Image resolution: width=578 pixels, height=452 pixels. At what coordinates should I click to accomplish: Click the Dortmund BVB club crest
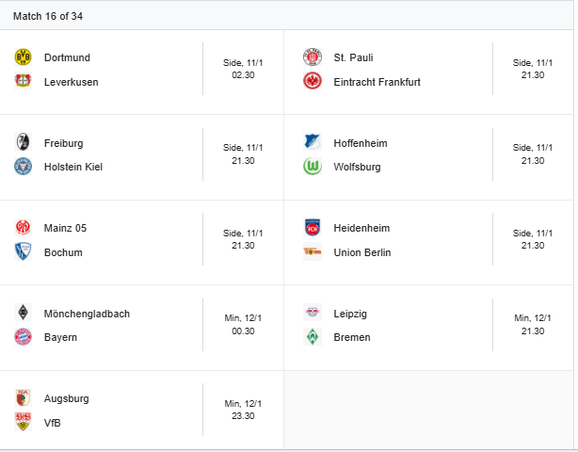[x=23, y=57]
